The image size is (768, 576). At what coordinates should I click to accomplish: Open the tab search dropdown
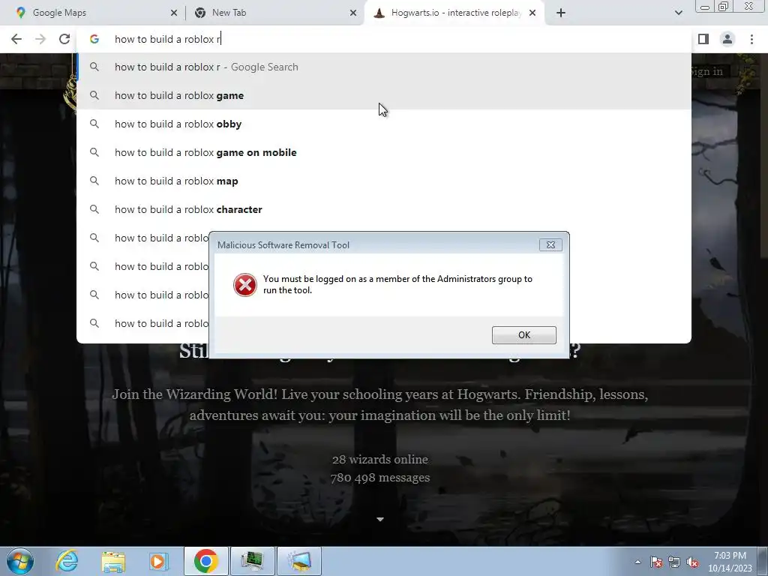pyautogui.click(x=678, y=13)
